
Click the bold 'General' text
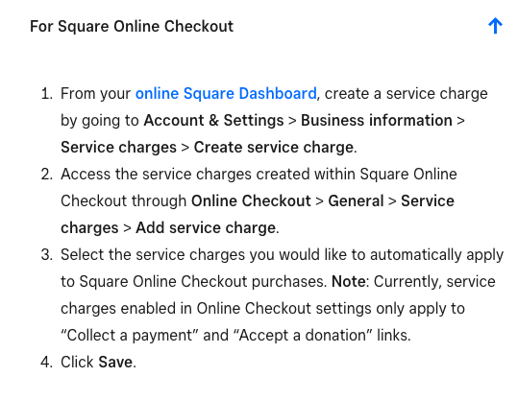coord(356,200)
